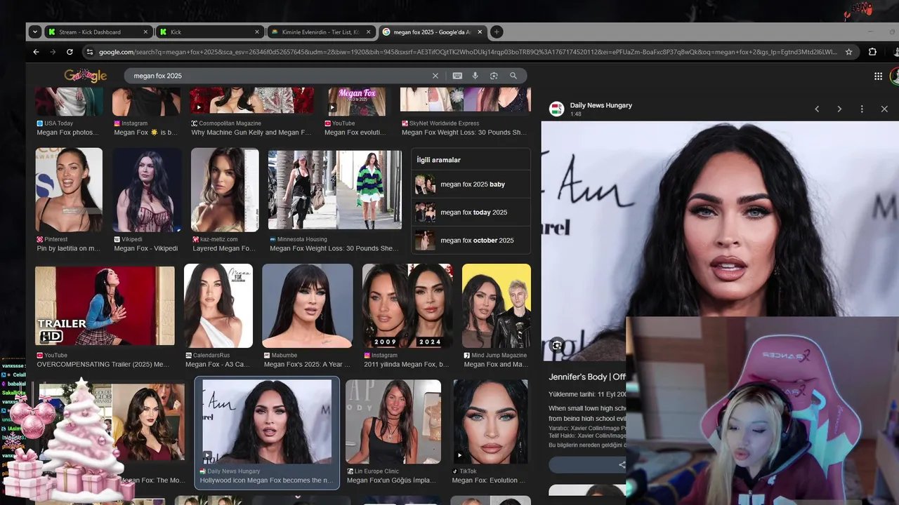Open the browser extensions puzzle icon
The width and height of the screenshot is (899, 505).
[x=872, y=52]
